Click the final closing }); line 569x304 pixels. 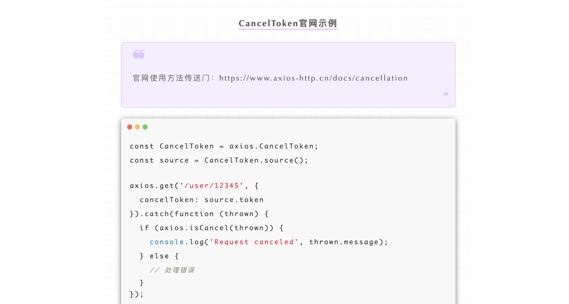(x=137, y=294)
